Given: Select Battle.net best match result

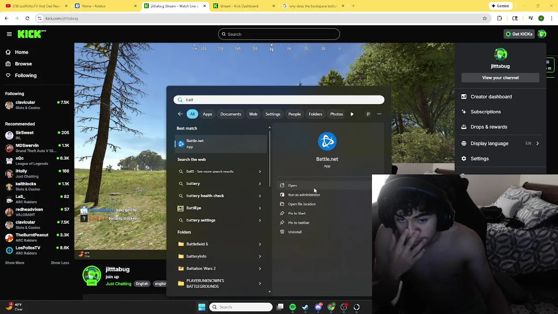Looking at the screenshot, I should click(x=221, y=144).
